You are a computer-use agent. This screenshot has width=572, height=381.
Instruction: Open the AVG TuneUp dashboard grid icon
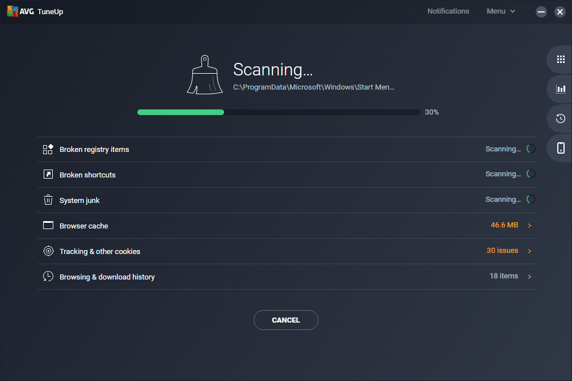(561, 59)
